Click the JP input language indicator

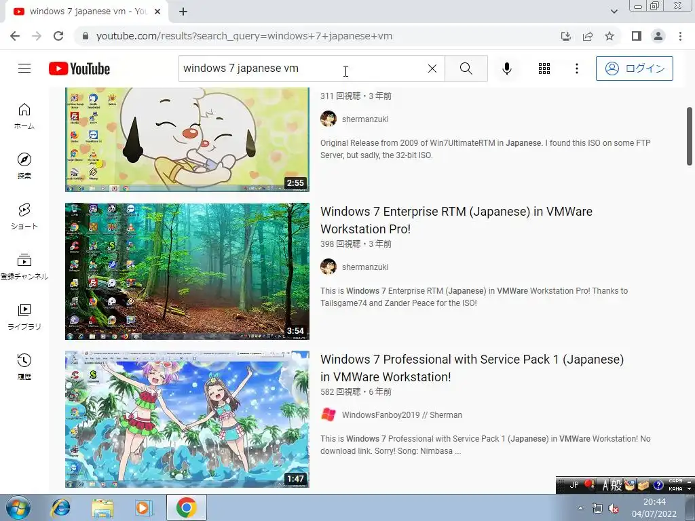pos(574,484)
